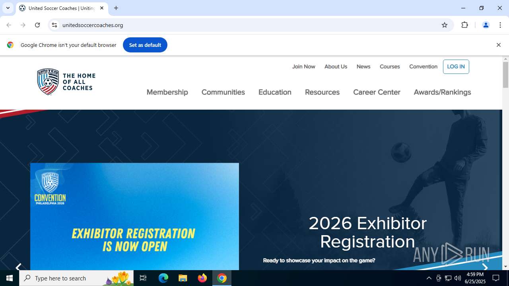This screenshot has width=509, height=286.
Task: Open the Awards/Rankings menu
Action: (442, 92)
